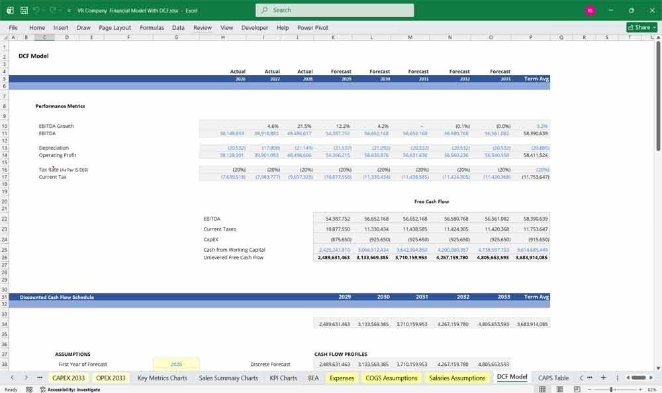
Task: Click the add new sheet plus icon
Action: pos(603,377)
